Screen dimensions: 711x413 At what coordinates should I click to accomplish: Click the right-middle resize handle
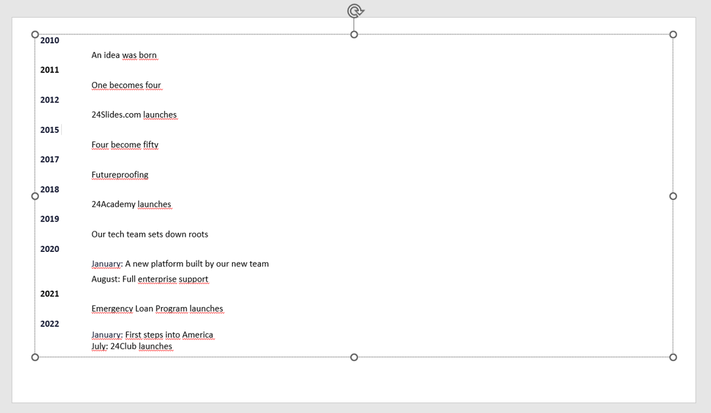point(673,196)
